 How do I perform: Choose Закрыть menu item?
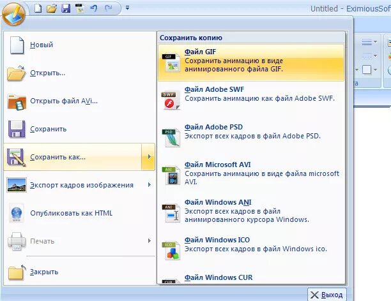click(80, 272)
